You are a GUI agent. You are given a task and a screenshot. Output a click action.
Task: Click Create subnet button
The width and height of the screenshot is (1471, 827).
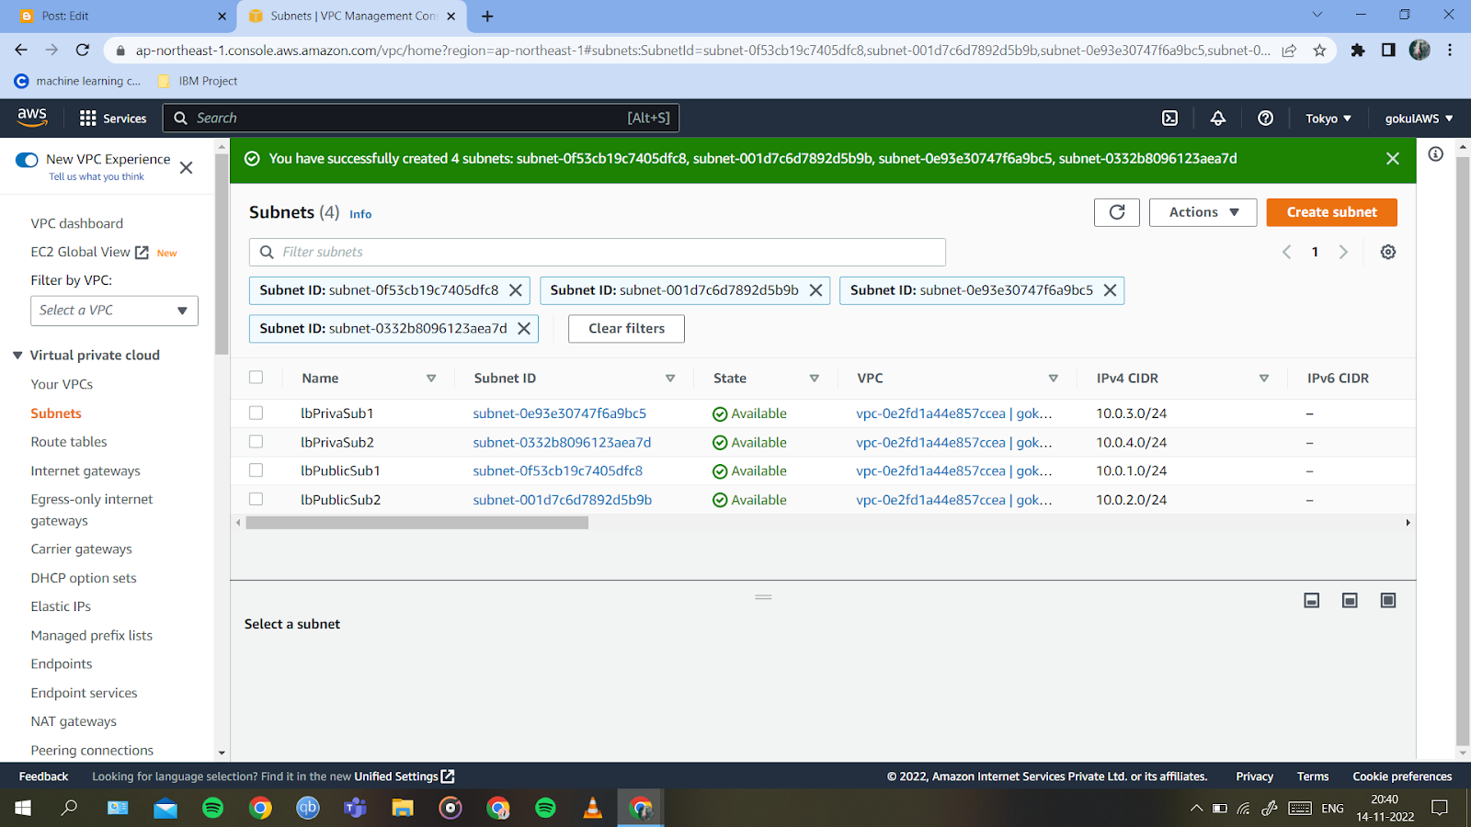(x=1331, y=212)
